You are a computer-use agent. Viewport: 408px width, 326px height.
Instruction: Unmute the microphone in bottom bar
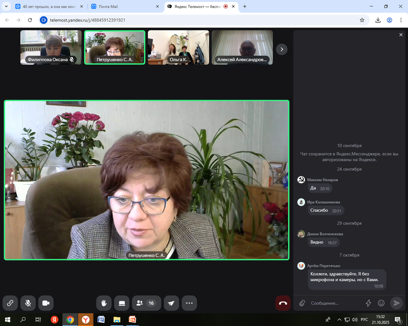pyautogui.click(x=28, y=303)
